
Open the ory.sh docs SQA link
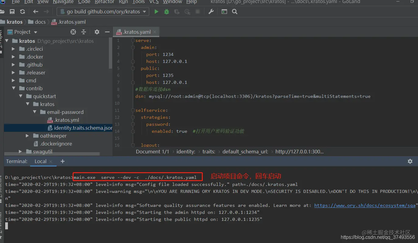(x=365, y=205)
